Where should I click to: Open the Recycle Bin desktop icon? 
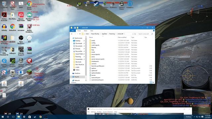point(4,4)
